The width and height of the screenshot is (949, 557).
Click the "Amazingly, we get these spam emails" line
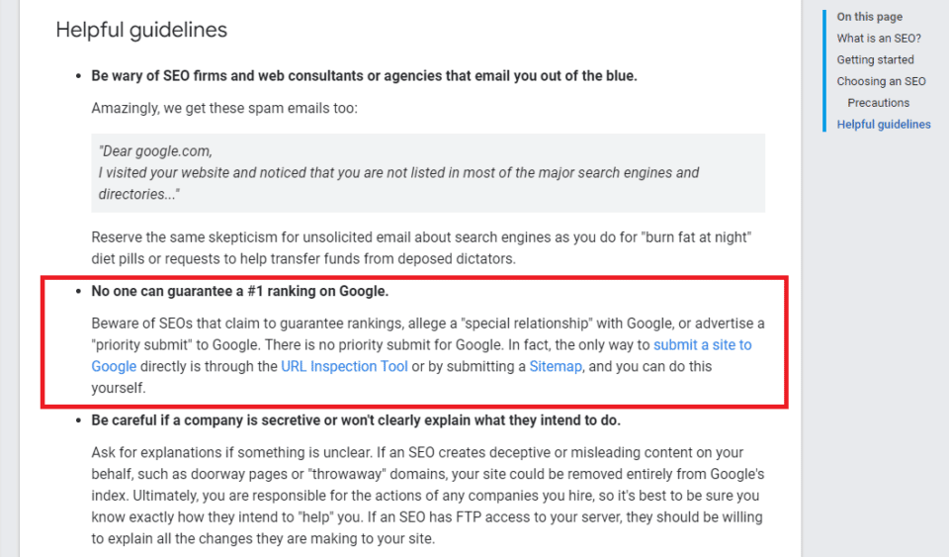[x=224, y=108]
